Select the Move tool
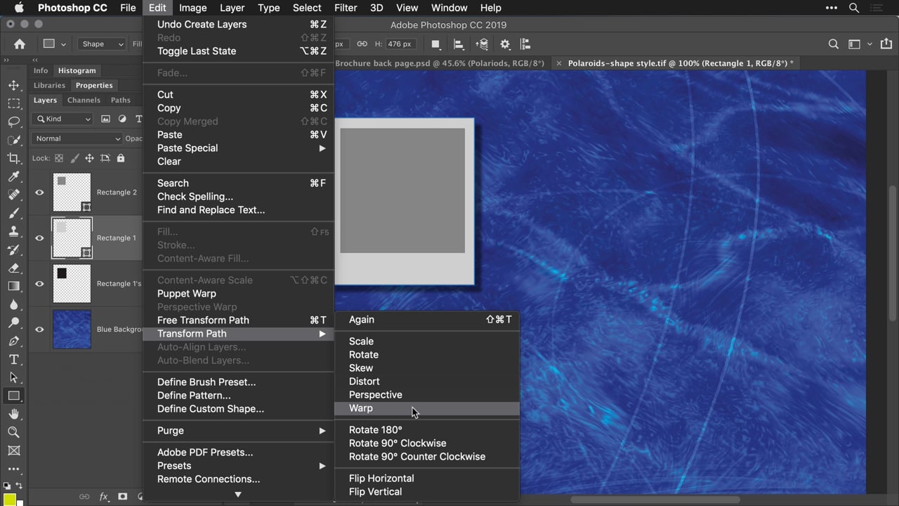This screenshot has width=899, height=506. pos(13,85)
